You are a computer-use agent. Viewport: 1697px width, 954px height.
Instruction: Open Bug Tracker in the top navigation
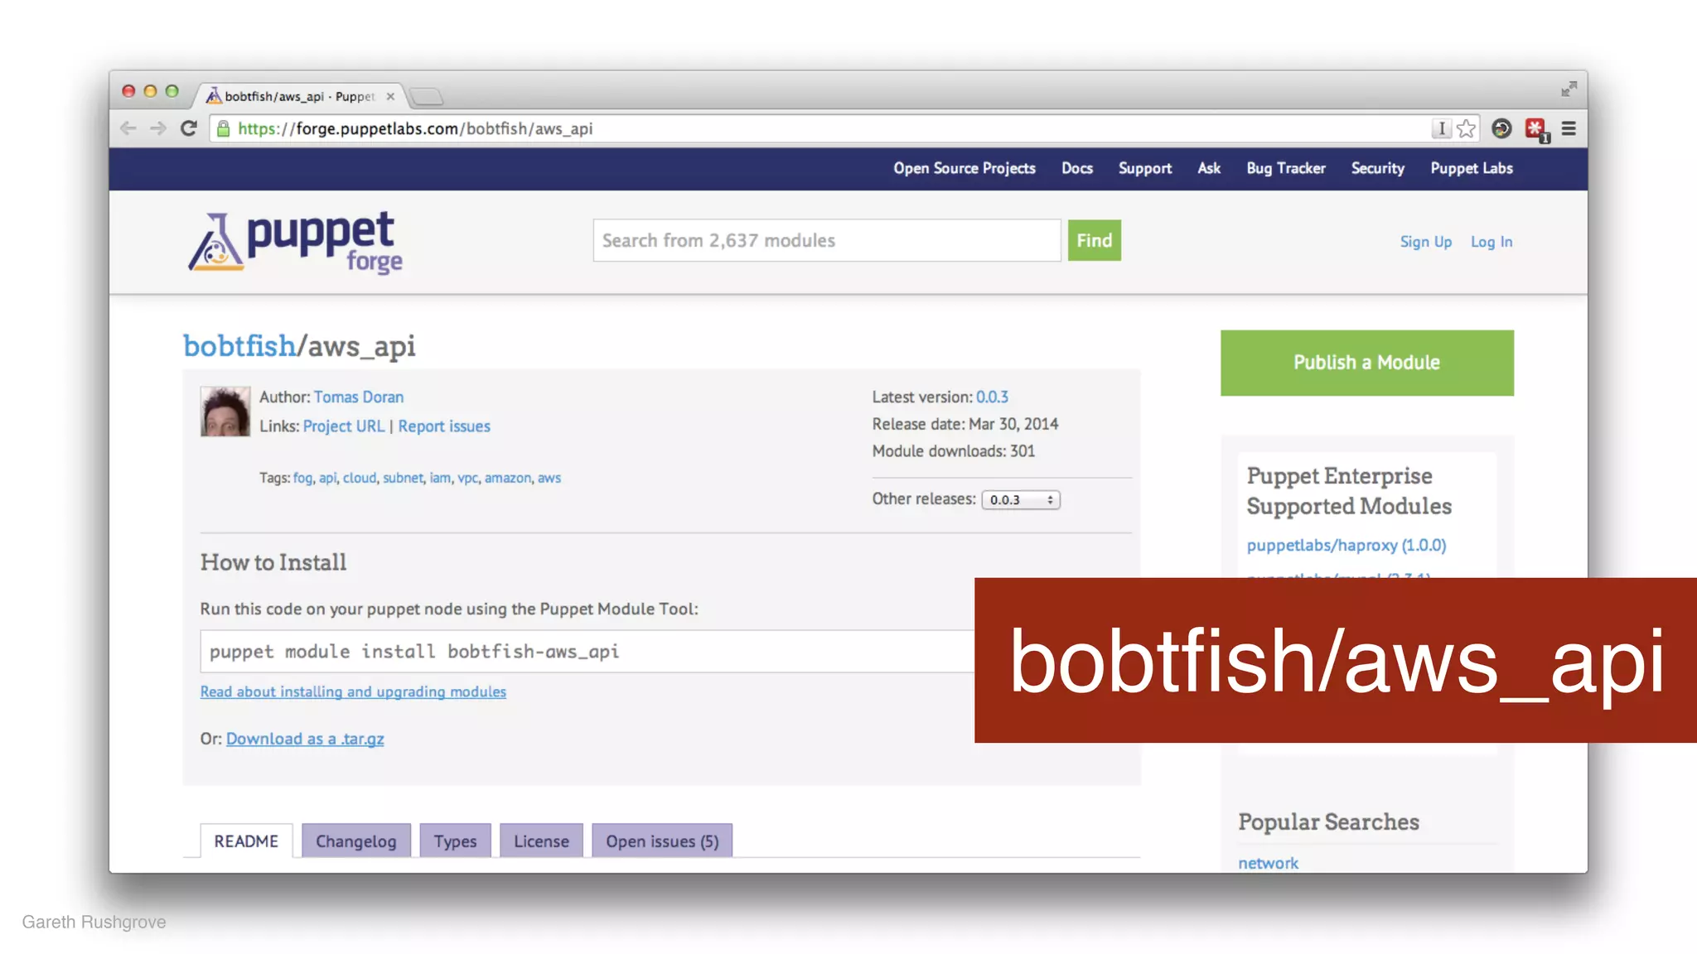pos(1286,168)
